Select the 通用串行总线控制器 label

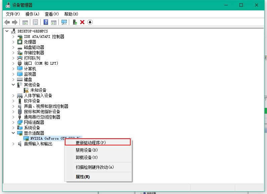coord(42,117)
